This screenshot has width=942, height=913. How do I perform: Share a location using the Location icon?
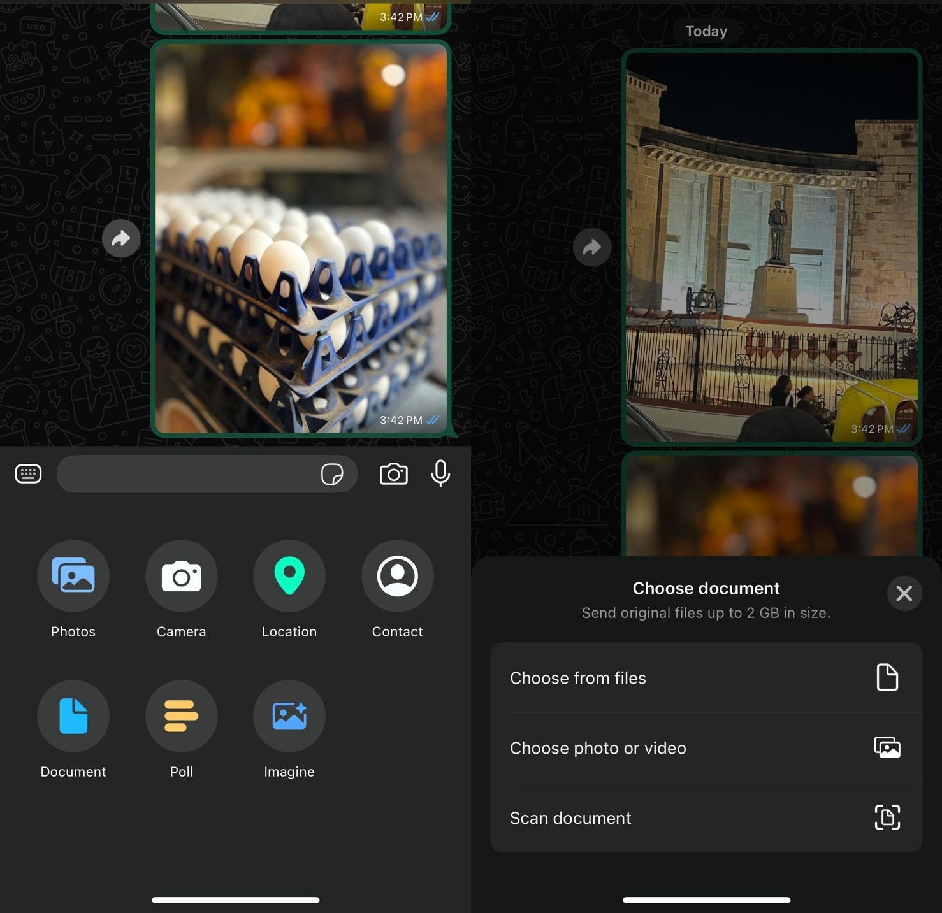[289, 576]
